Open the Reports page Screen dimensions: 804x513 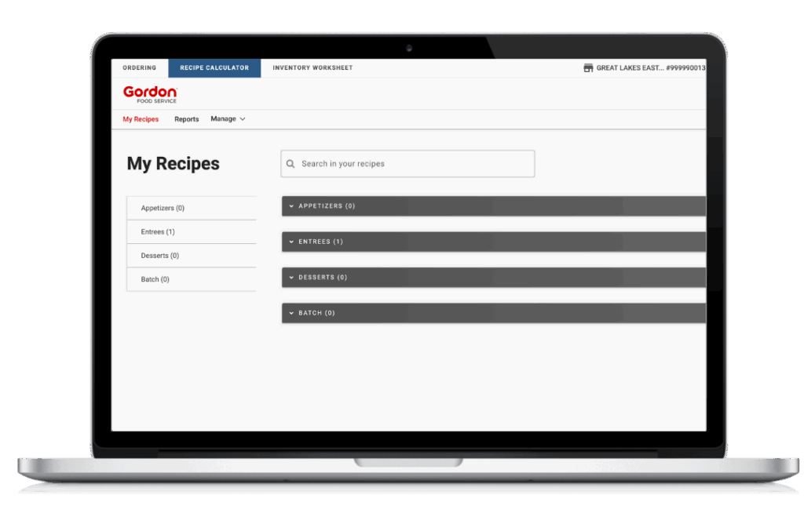(x=187, y=119)
